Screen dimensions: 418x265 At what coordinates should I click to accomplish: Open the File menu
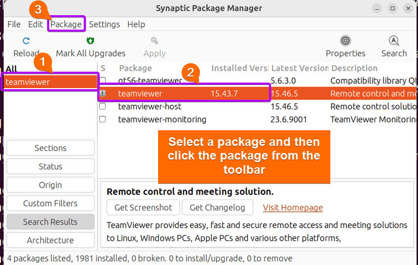coord(14,24)
